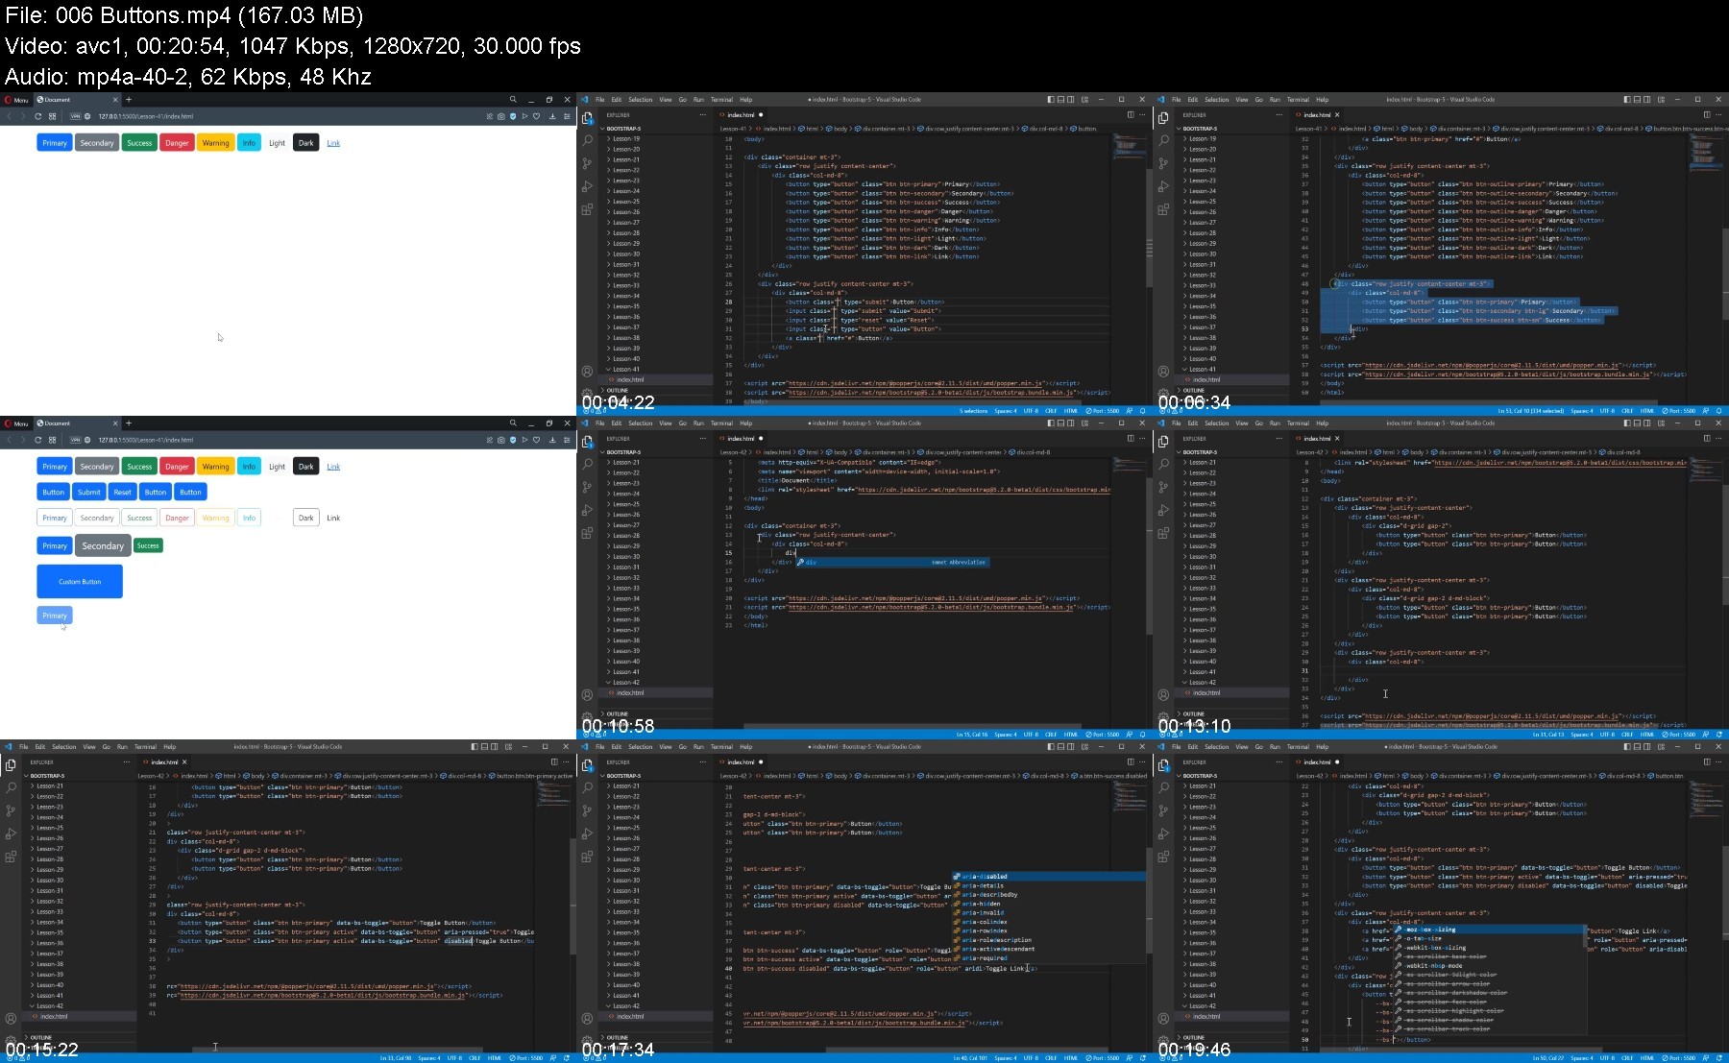Open the downloads icon in the Custom Button browser frame
1729x1063 pixels.
(552, 440)
